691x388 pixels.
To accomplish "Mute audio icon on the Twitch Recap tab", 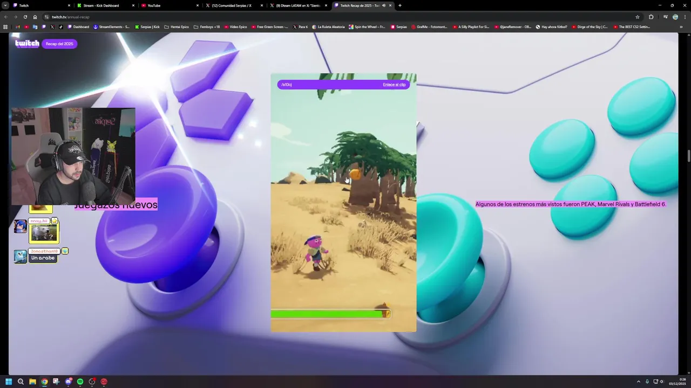I will 384,5.
